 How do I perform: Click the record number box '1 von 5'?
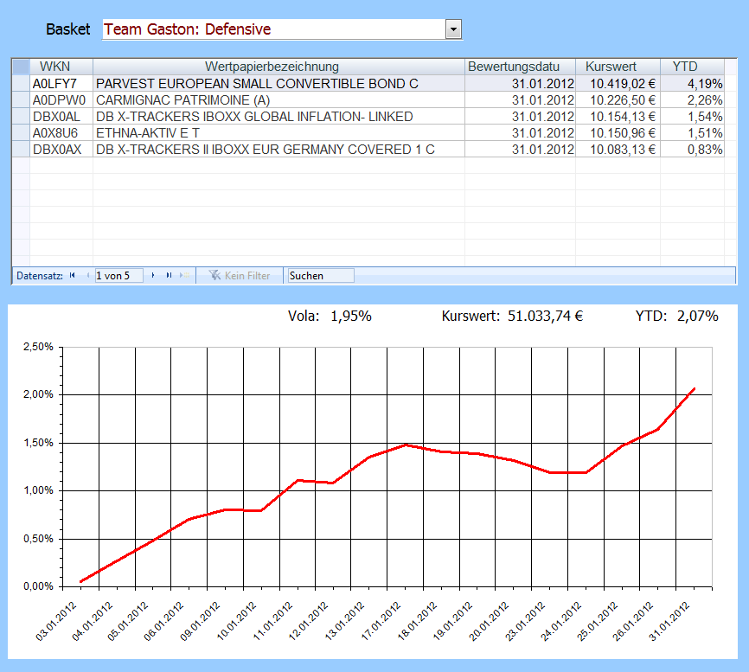coord(118,276)
